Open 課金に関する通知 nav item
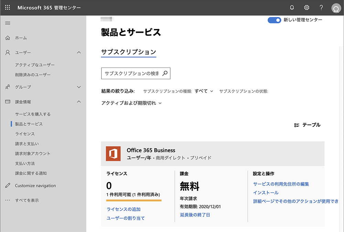This screenshot has height=232, width=344. point(31,173)
